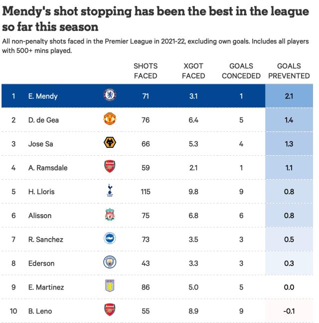Sort by the XGOT Faced column header

pos(193,71)
